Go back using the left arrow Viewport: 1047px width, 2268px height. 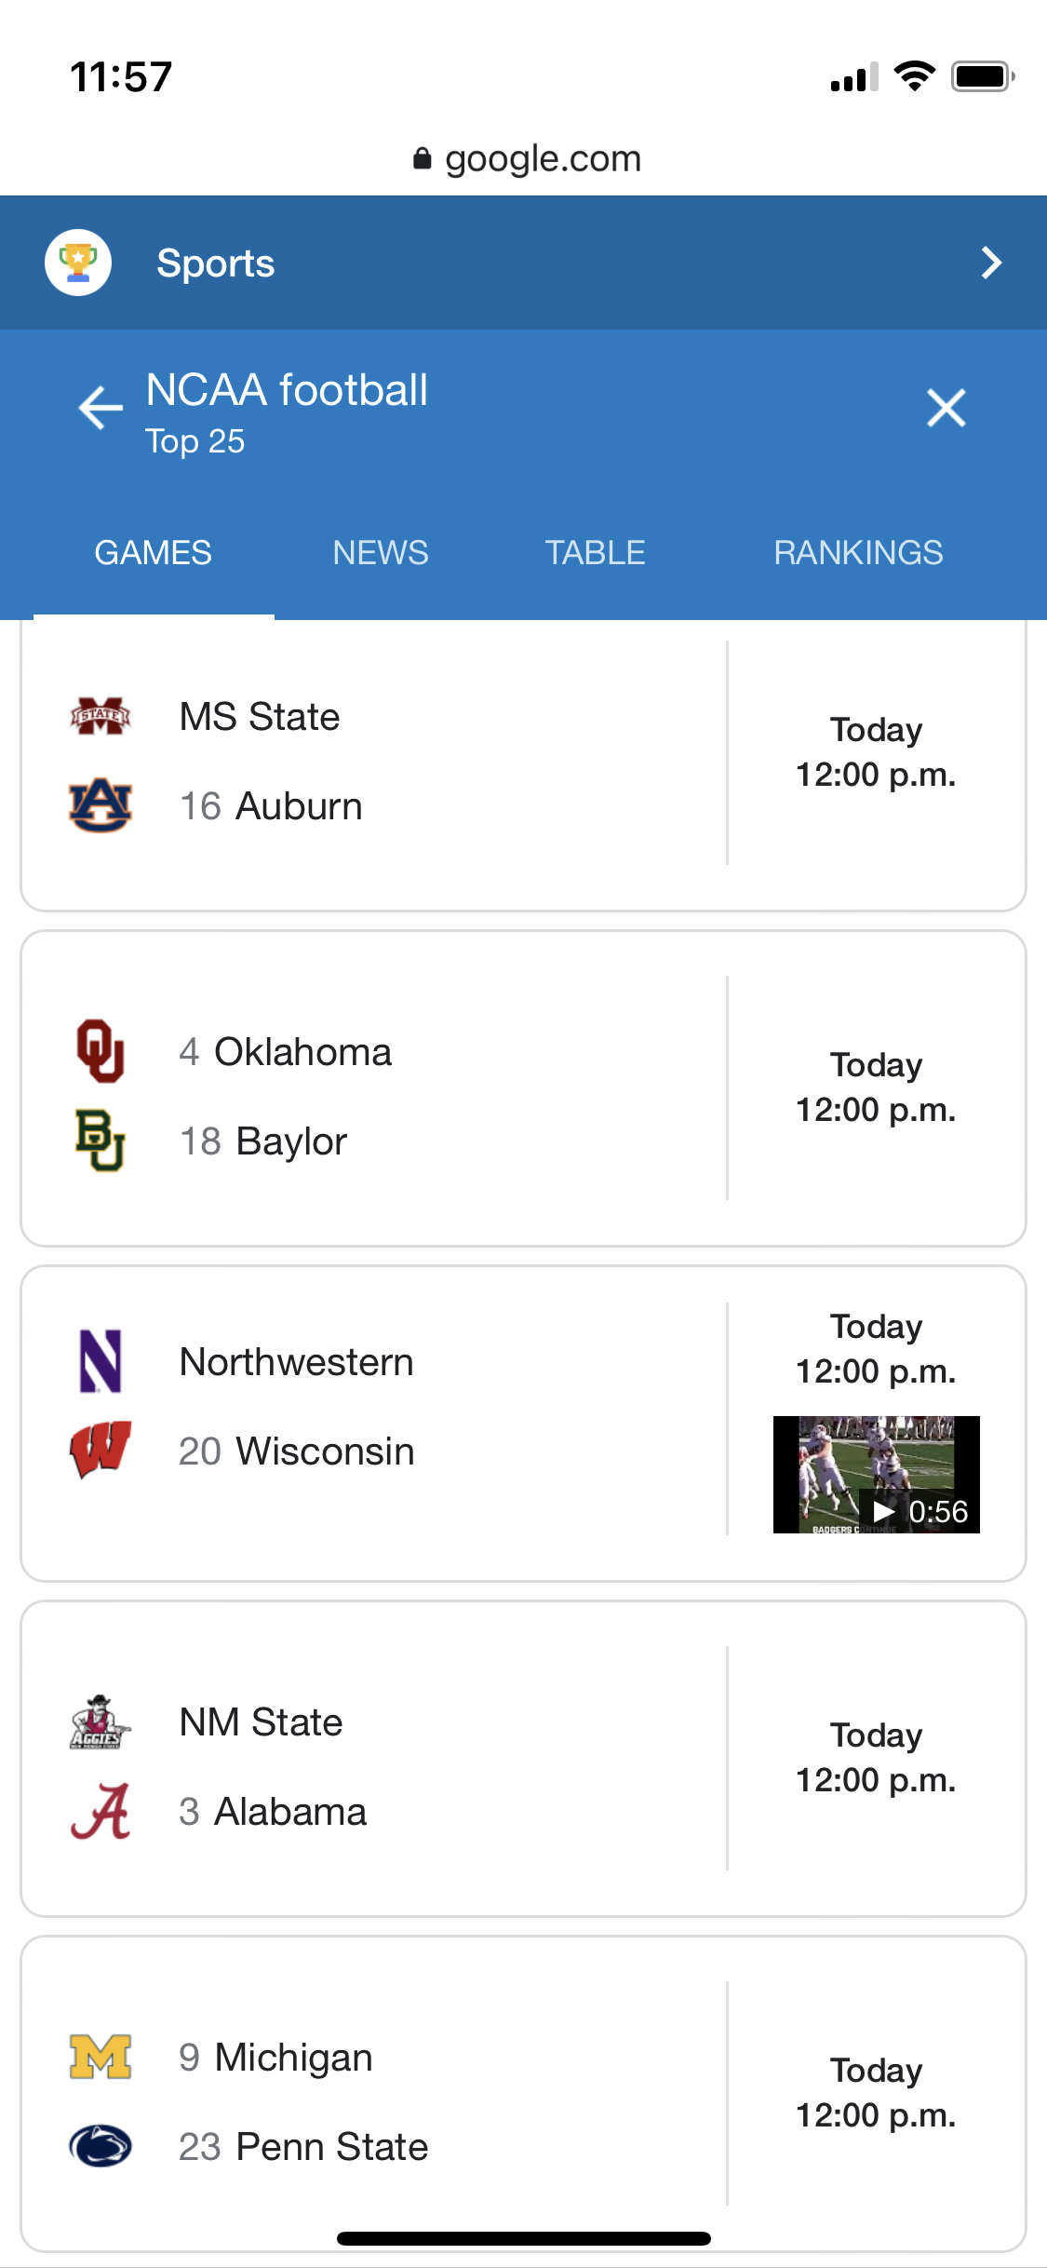[x=101, y=408]
